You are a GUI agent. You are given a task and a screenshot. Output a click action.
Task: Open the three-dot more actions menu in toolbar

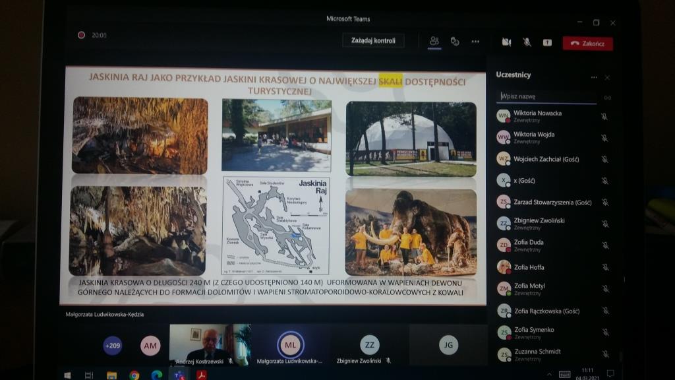click(475, 42)
